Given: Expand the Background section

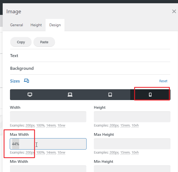Looking at the screenshot, I should [x=22, y=68].
